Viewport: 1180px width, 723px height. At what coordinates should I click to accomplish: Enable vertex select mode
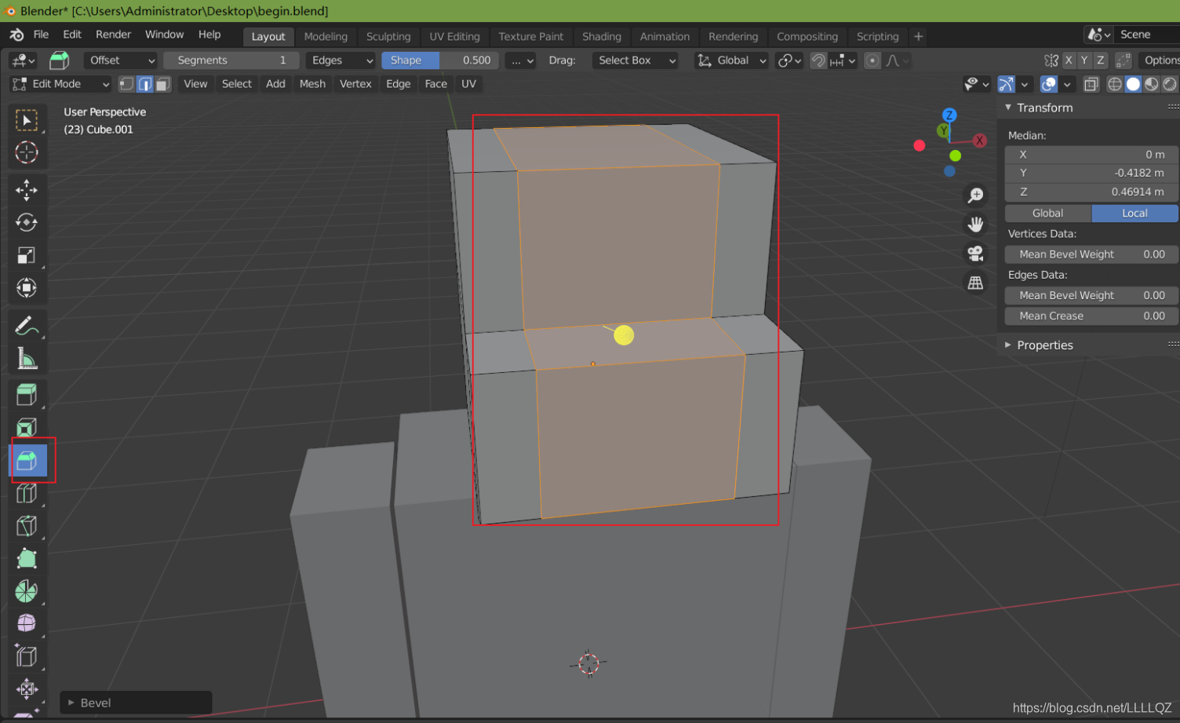(x=126, y=84)
